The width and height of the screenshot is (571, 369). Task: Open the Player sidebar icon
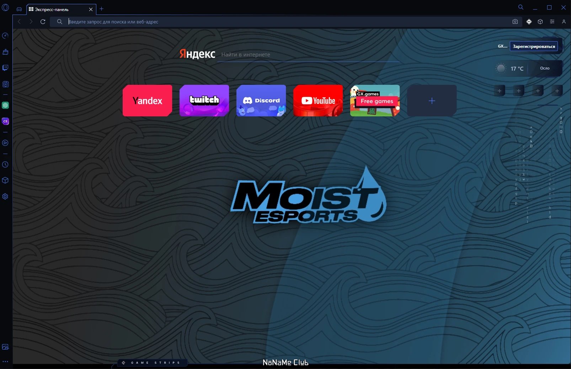click(x=5, y=143)
